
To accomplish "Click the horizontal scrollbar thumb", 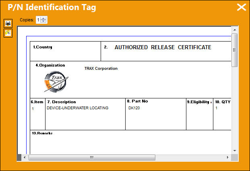I will tap(92, 157).
